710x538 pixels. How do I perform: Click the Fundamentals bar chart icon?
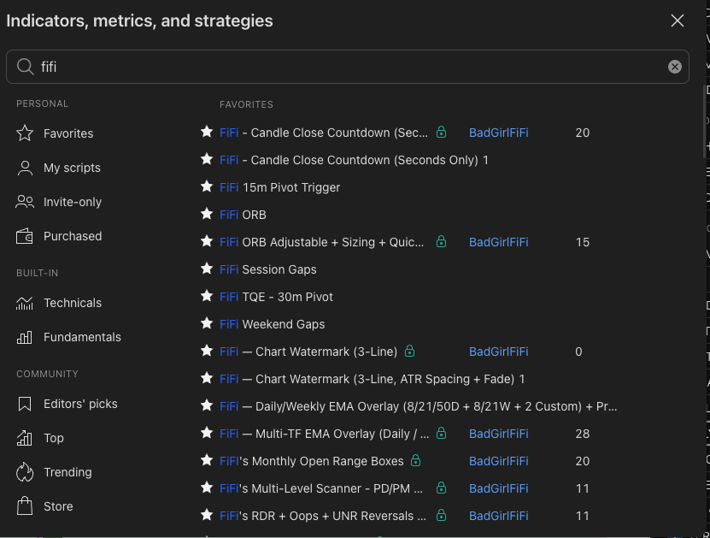coord(25,337)
